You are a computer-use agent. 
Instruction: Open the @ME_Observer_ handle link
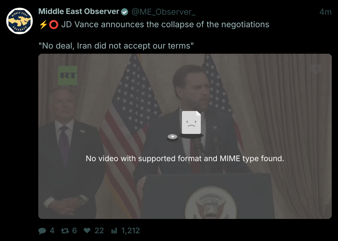163,12
